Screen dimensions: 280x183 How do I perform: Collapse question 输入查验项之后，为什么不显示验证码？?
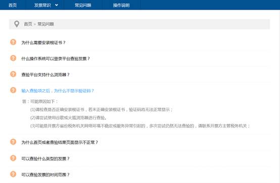click(x=58, y=90)
